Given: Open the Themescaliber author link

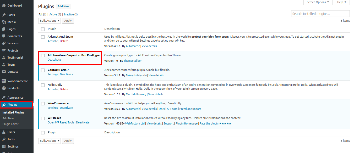Looking at the screenshot, I should click(133, 61).
